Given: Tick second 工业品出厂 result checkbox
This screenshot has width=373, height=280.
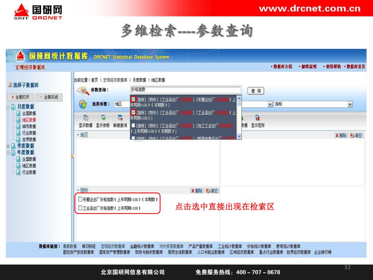Looking at the screenshot, I should click(x=133, y=112).
